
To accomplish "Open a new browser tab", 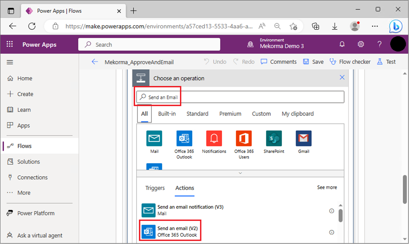I will 133,10.
